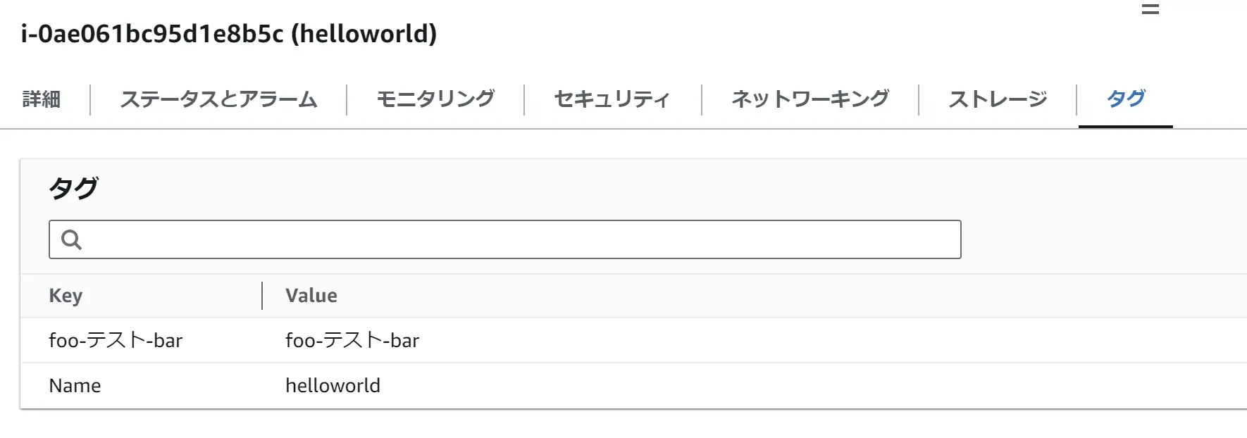Click the タグ section heading
The width and height of the screenshot is (1247, 438).
[73, 188]
